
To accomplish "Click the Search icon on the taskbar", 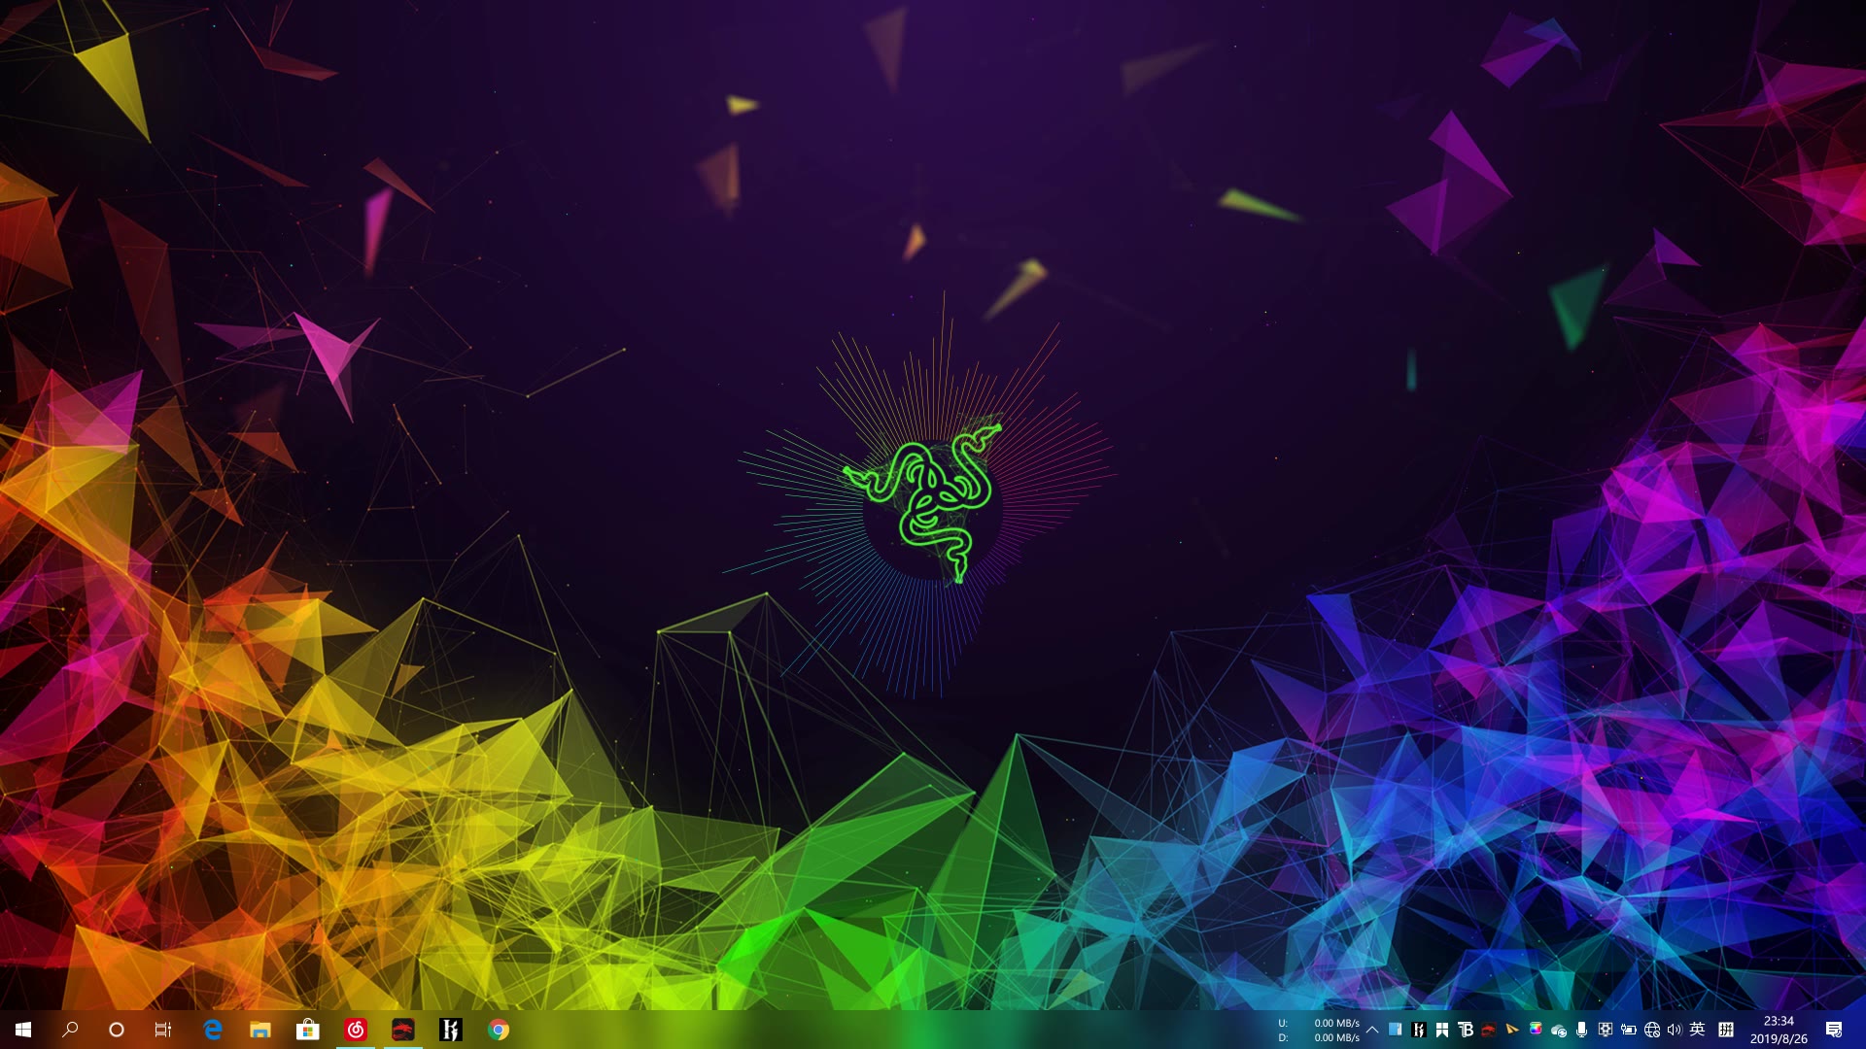I will [70, 1030].
